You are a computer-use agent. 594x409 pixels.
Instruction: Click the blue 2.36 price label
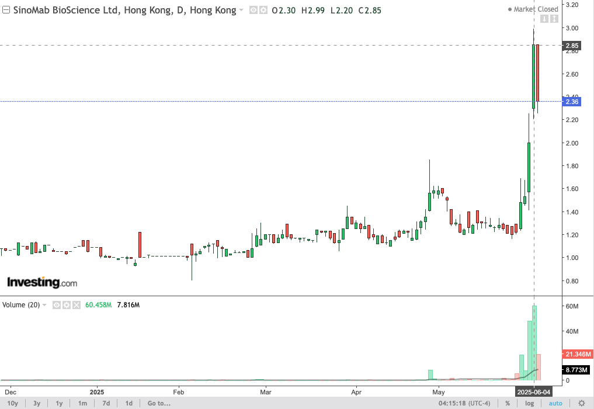coord(572,102)
